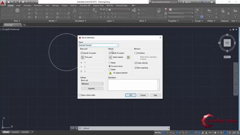Click the search binoculars icon in title bar
Viewport: 240px width, 135px height.
click(x=180, y=2)
